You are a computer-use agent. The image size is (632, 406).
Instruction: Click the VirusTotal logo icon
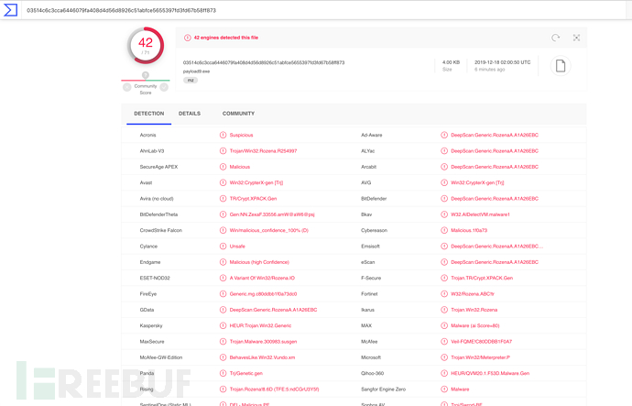[10, 10]
